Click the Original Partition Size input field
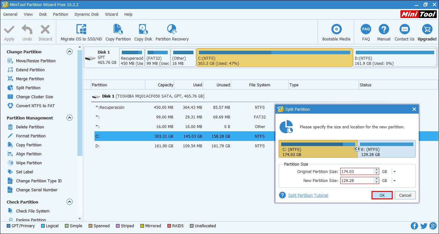This screenshot has width=439, height=234. [x=357, y=172]
